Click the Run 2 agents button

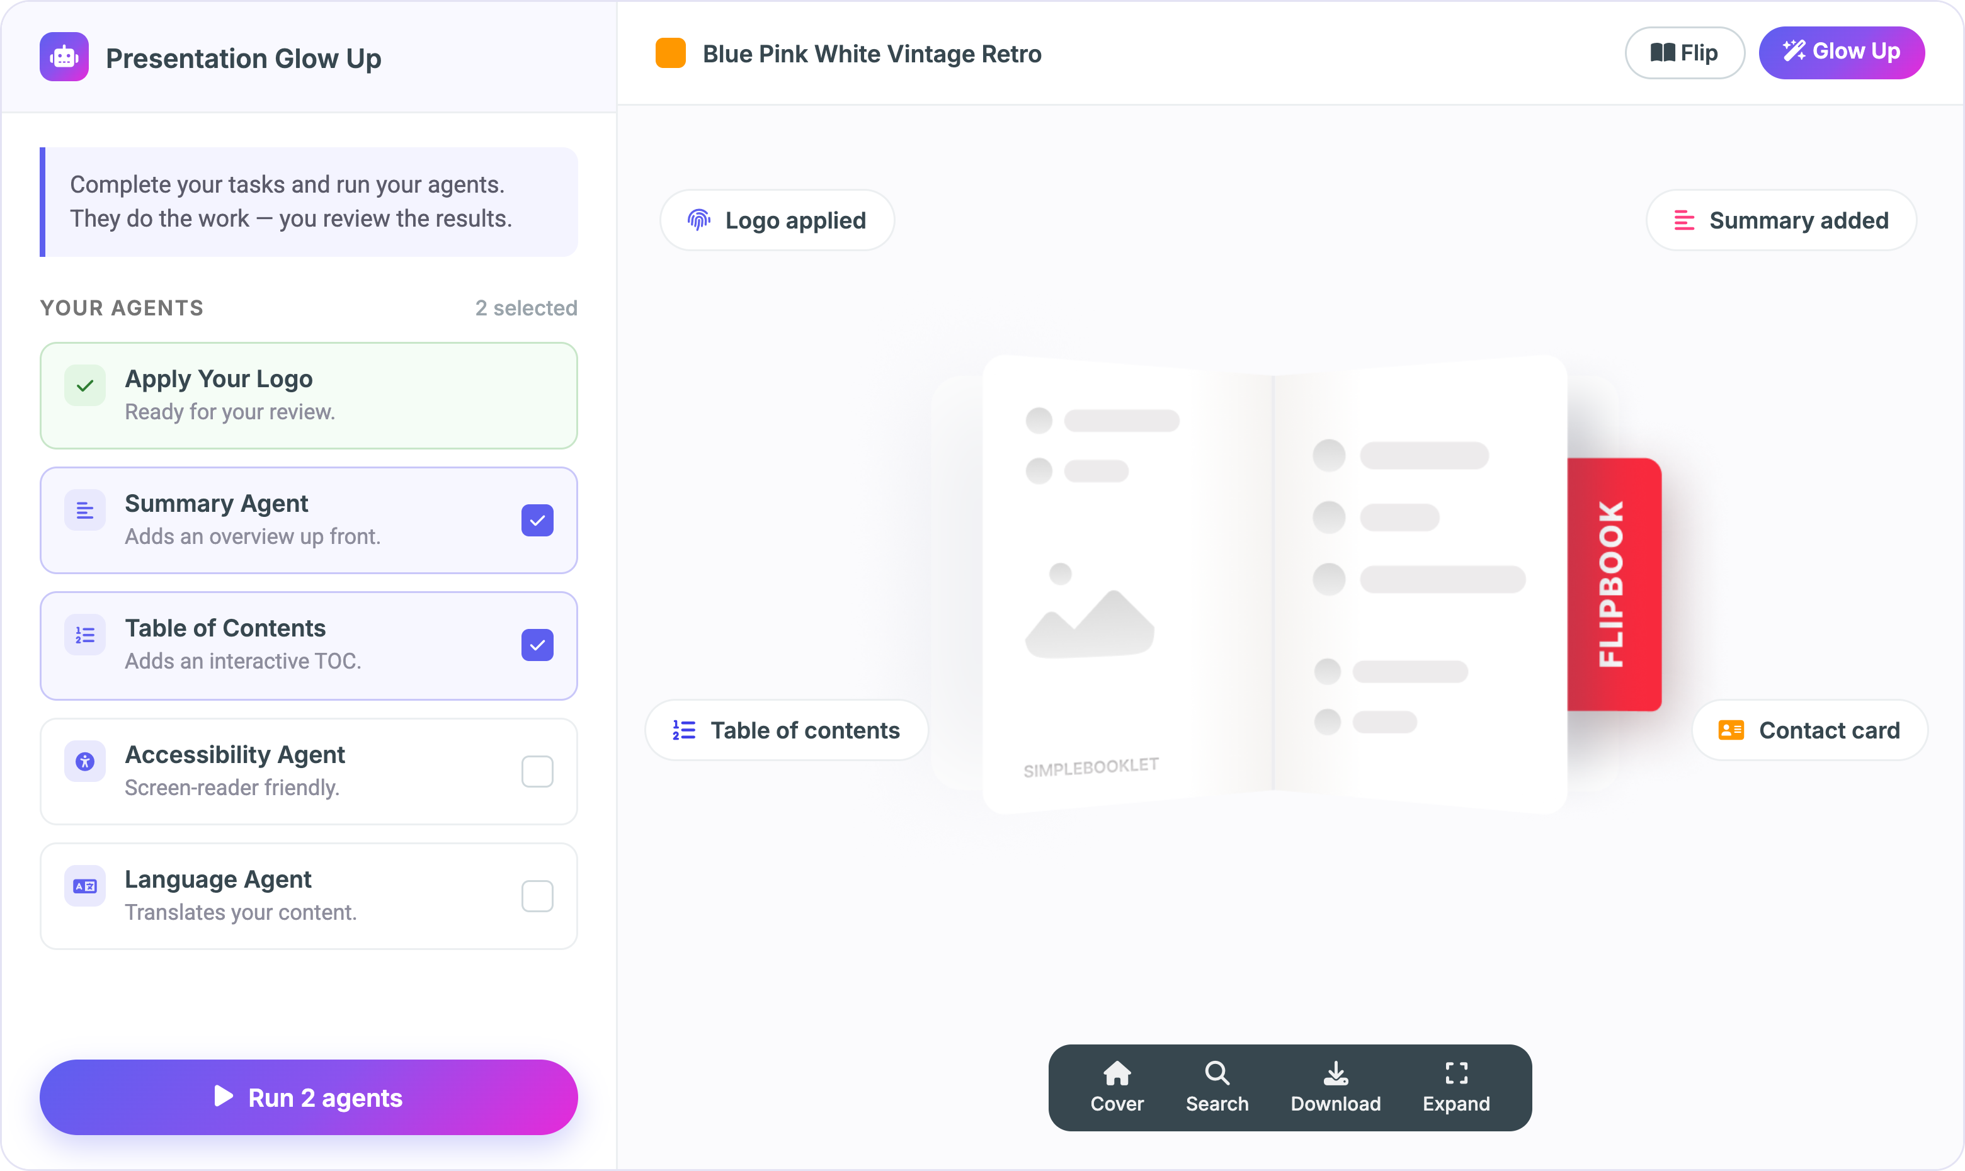point(309,1097)
